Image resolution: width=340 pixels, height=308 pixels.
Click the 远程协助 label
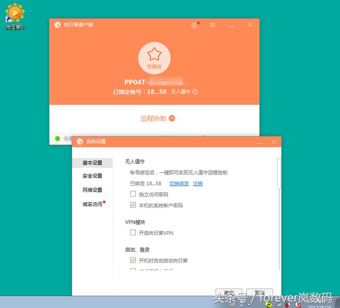pyautogui.click(x=153, y=119)
